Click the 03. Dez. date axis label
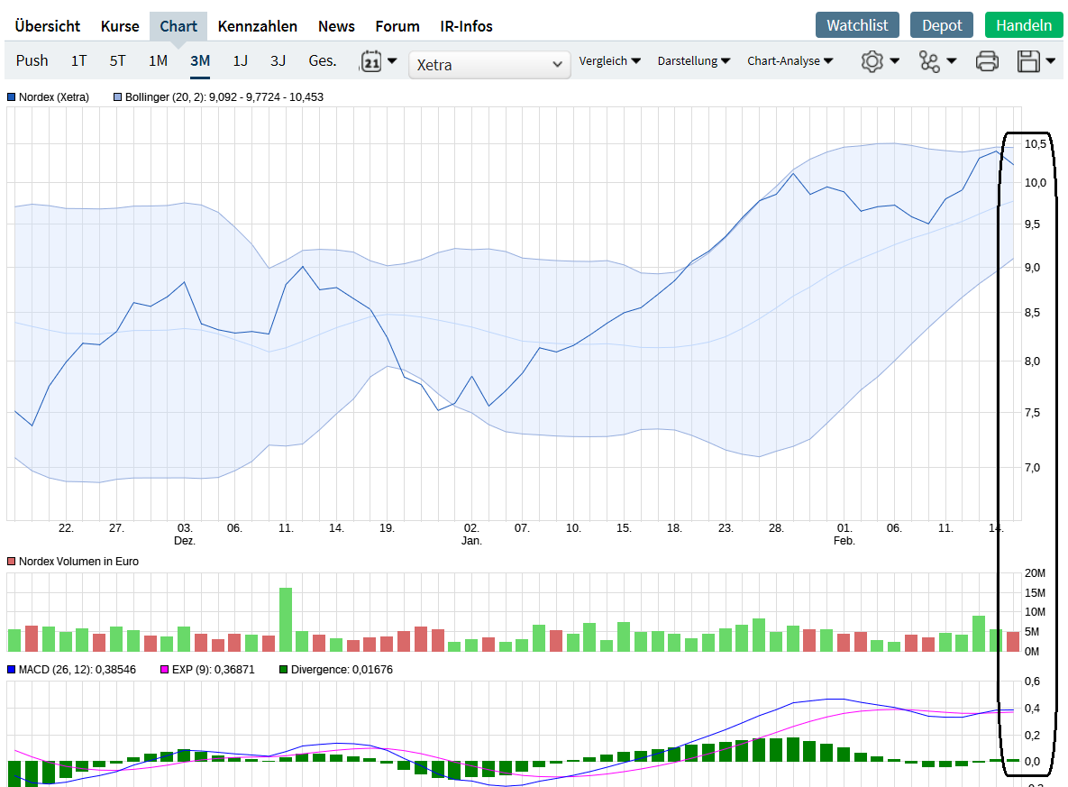This screenshot has height=787, width=1068. [185, 535]
